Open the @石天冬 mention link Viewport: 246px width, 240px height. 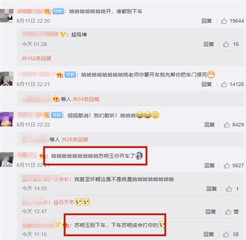[64, 202]
